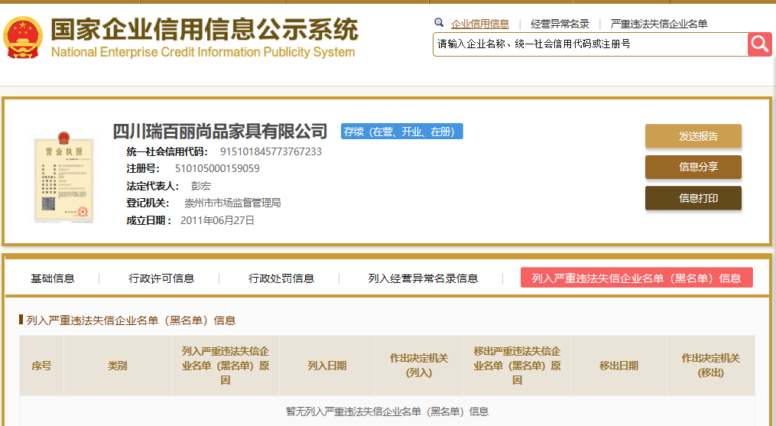Click the 序号 column header
776x426 pixels.
pos(41,366)
